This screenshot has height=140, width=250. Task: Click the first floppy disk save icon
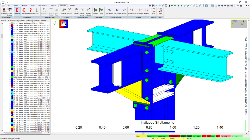pyautogui.click(x=150, y=5)
